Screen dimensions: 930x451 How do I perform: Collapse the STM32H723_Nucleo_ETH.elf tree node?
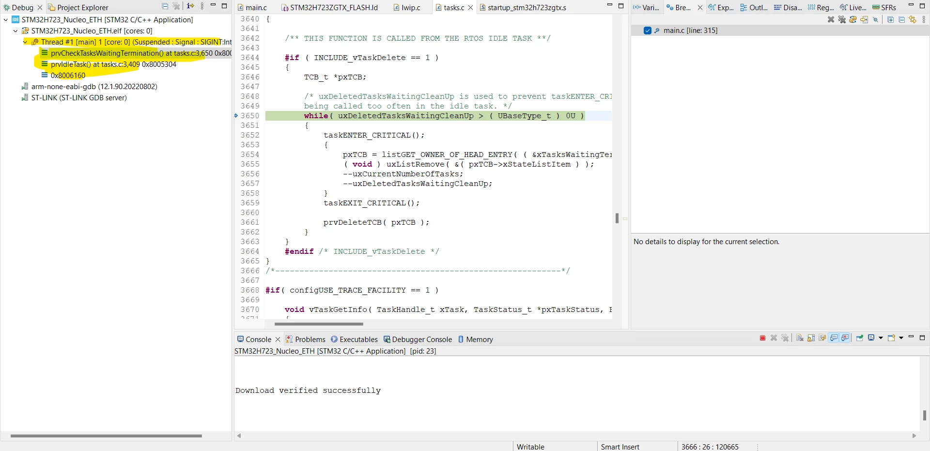15,31
